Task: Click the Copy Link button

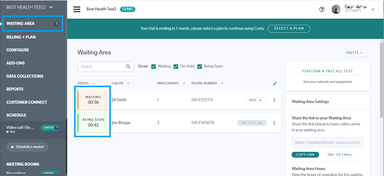Action: pos(305,155)
